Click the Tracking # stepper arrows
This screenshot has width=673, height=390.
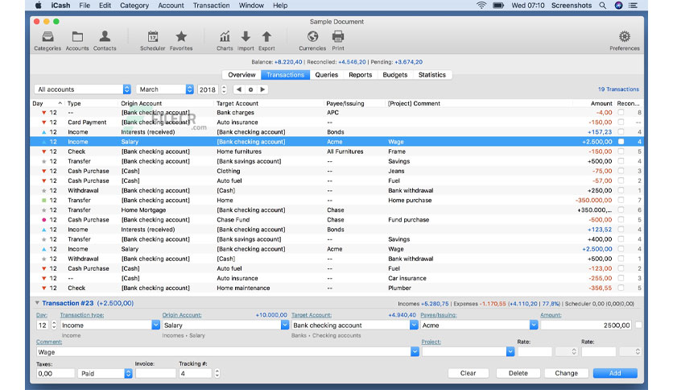point(217,373)
